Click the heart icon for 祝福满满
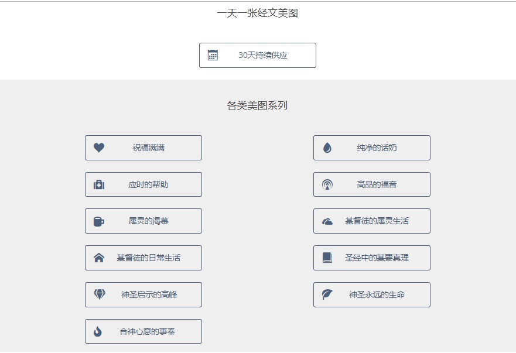The width and height of the screenshot is (516, 353). click(99, 148)
